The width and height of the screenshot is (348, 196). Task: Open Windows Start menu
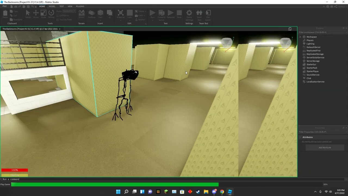point(118,192)
